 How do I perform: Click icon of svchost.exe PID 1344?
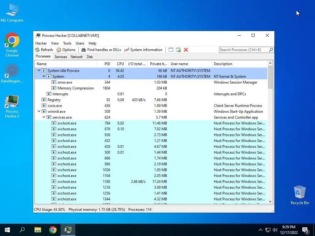54,199
